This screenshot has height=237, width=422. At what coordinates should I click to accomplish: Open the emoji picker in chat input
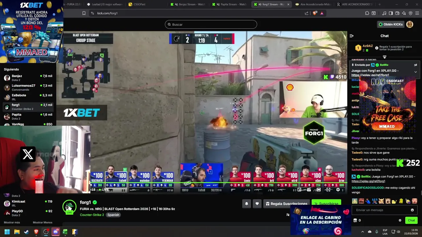click(x=412, y=210)
